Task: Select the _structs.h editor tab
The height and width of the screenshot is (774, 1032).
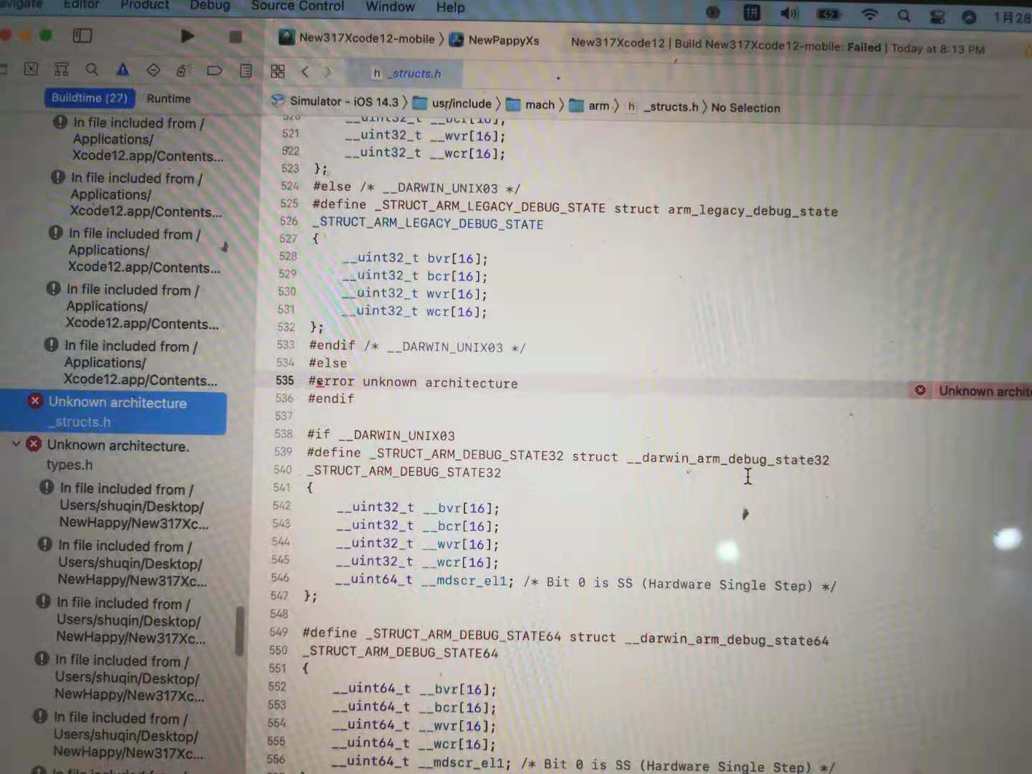Action: [406, 73]
